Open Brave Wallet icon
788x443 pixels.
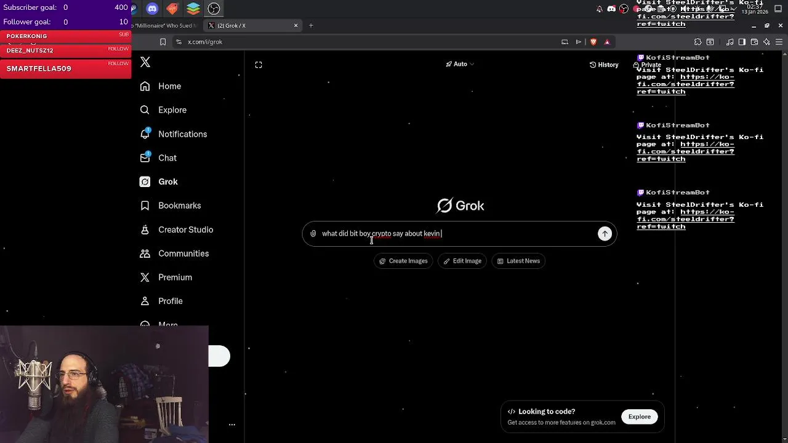tap(754, 42)
